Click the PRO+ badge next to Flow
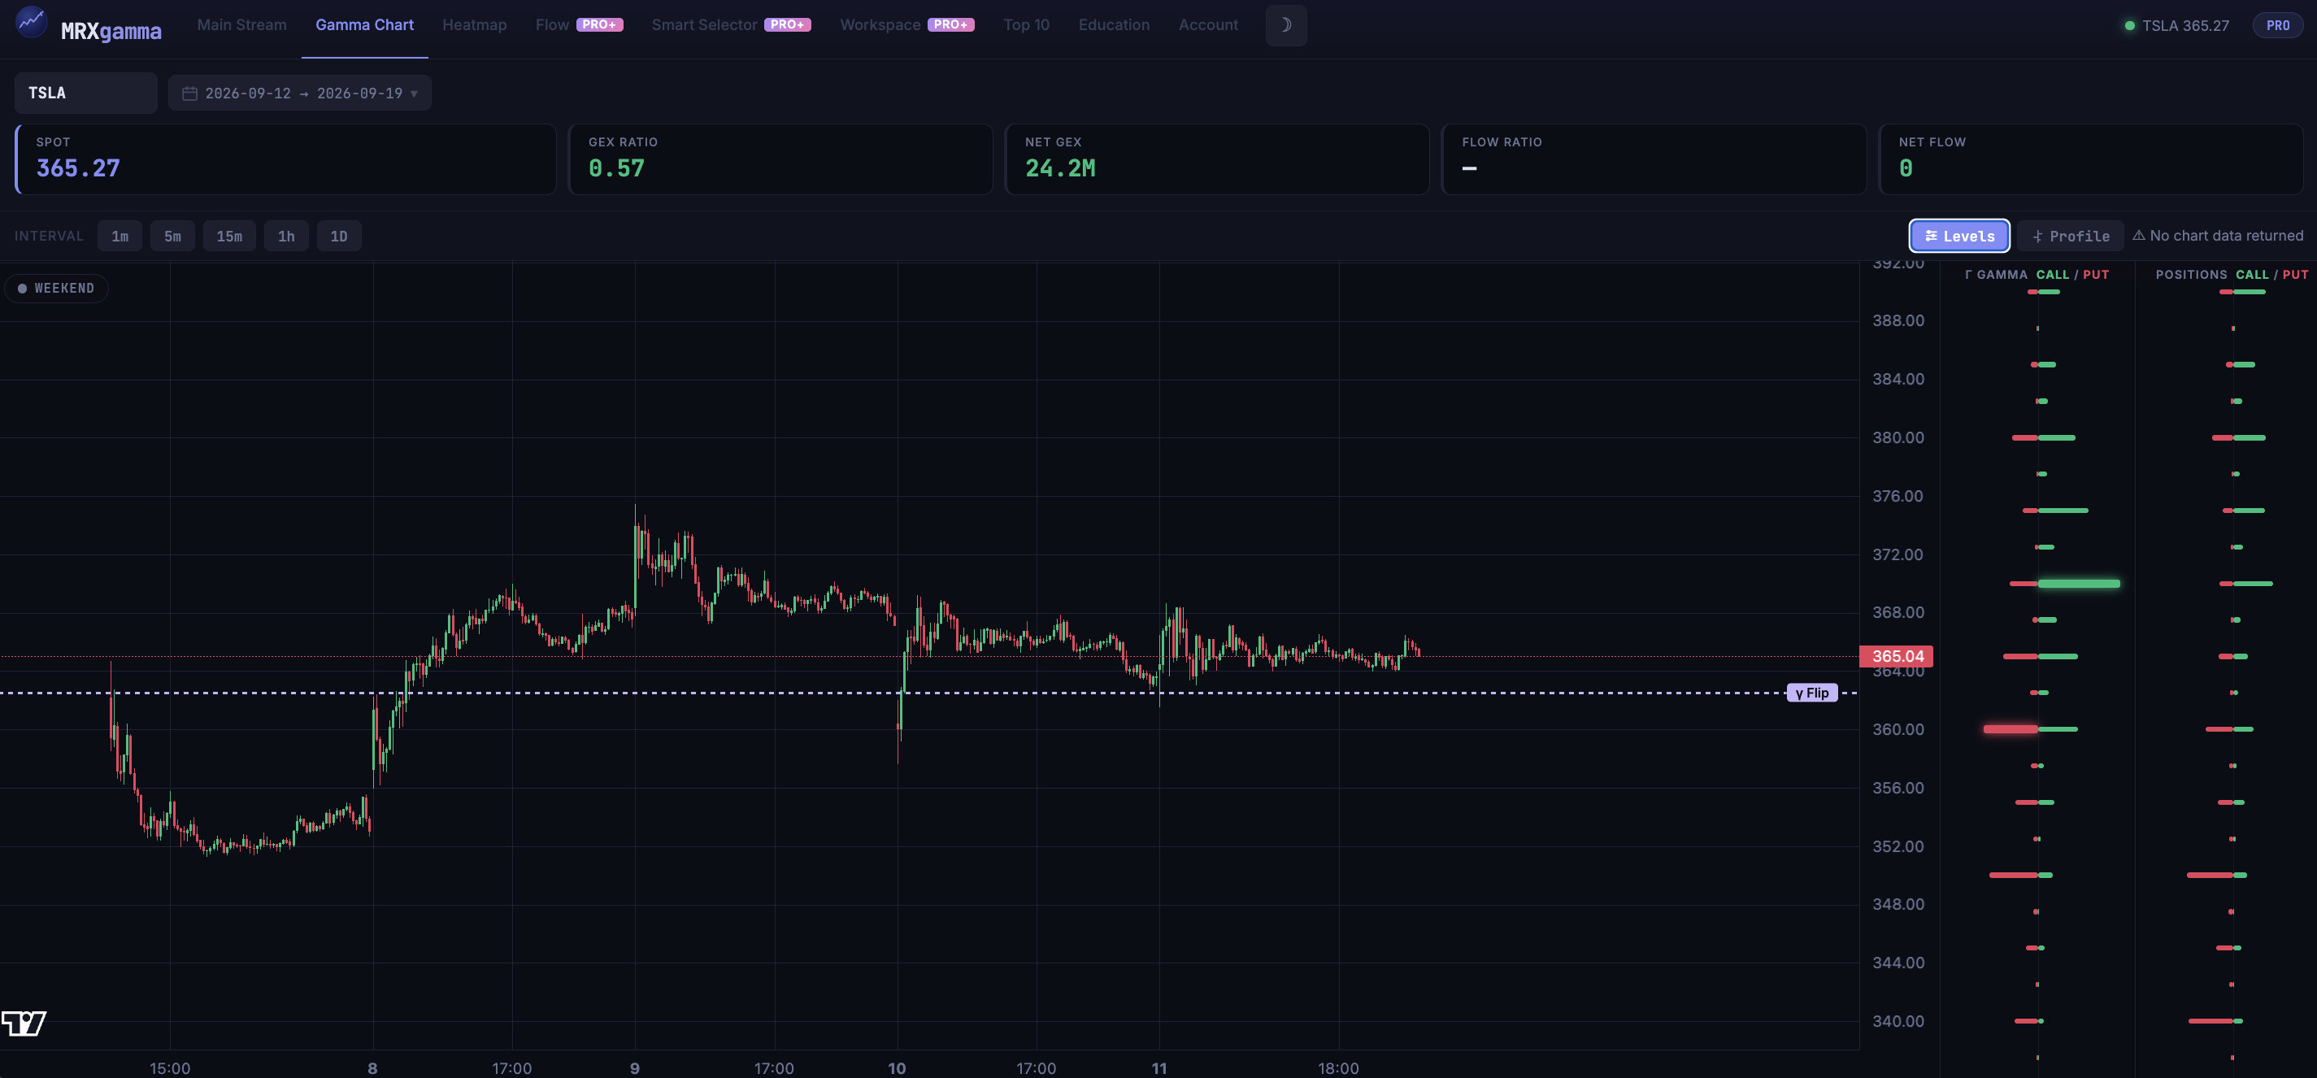Image resolution: width=2317 pixels, height=1078 pixels. pyautogui.click(x=599, y=25)
